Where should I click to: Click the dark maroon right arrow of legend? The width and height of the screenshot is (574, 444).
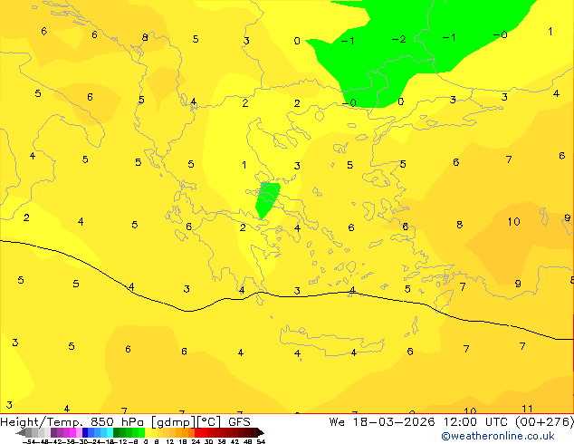coord(261,432)
